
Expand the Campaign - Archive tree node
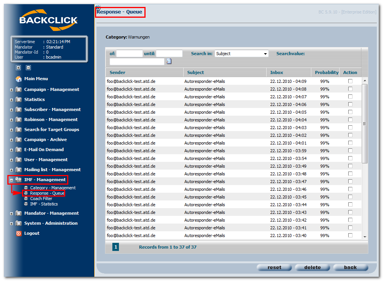(11, 140)
